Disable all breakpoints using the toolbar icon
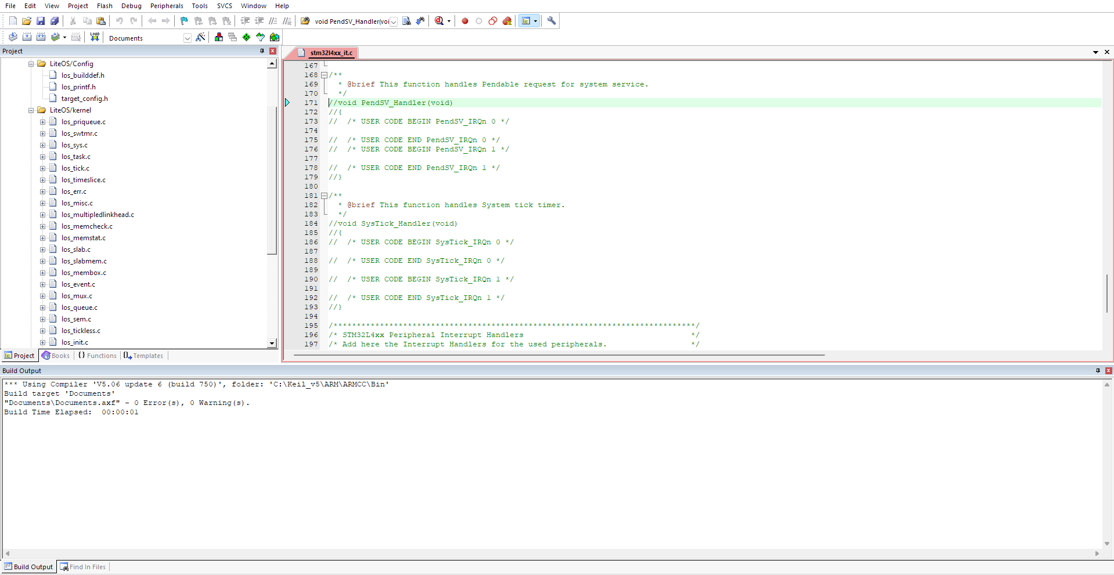The height and width of the screenshot is (575, 1114). click(x=493, y=21)
